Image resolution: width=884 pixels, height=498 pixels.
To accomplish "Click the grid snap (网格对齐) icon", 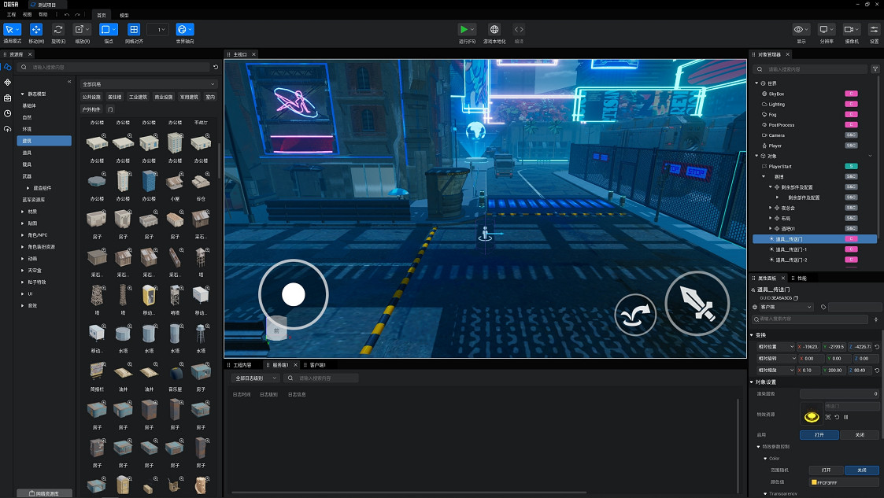I will pyautogui.click(x=134, y=30).
